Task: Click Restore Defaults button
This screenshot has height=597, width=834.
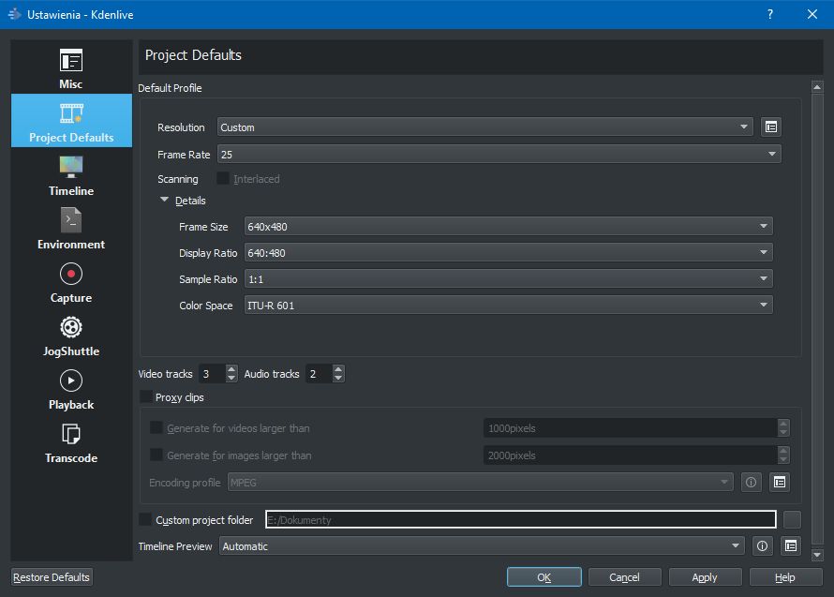Action: [x=52, y=577]
